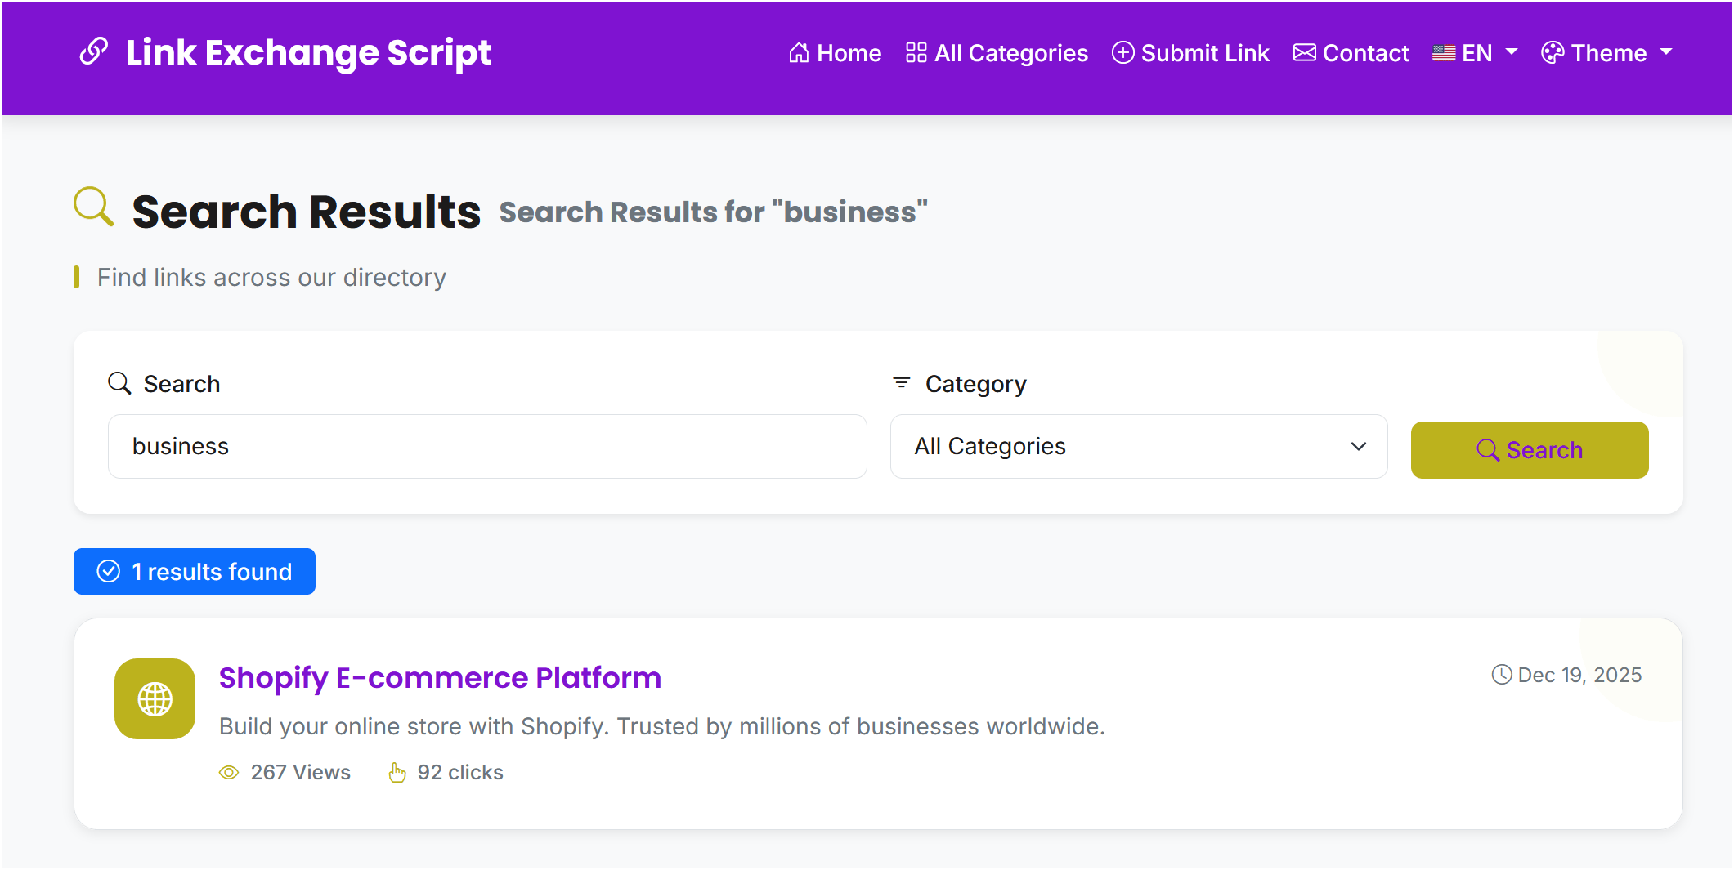The width and height of the screenshot is (1734, 870).
Task: Open the All Categories menu item
Action: click(x=997, y=53)
